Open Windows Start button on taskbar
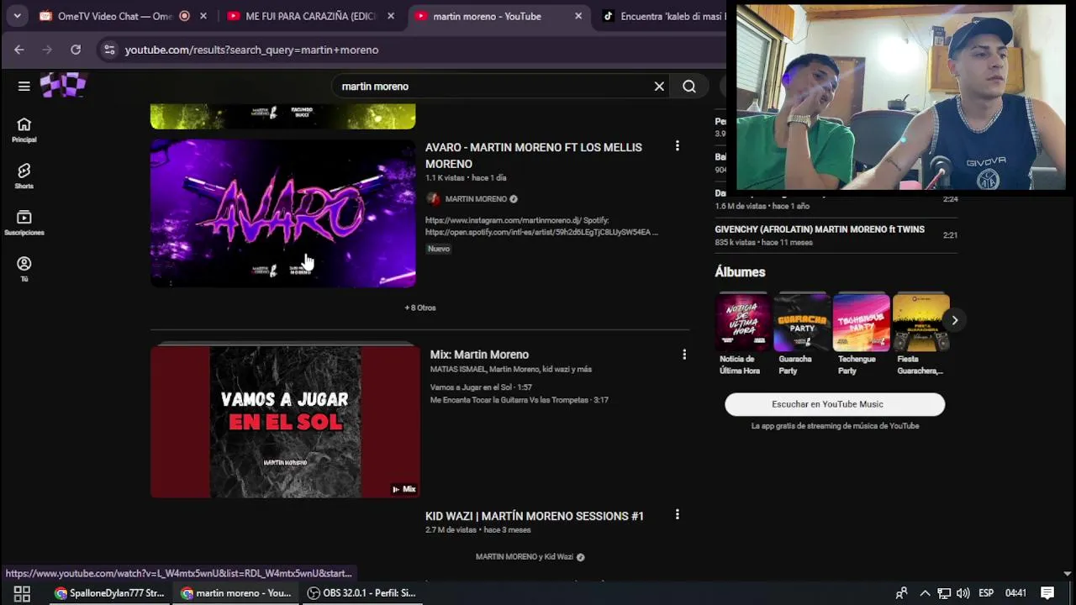The width and height of the screenshot is (1076, 605). pyautogui.click(x=22, y=593)
